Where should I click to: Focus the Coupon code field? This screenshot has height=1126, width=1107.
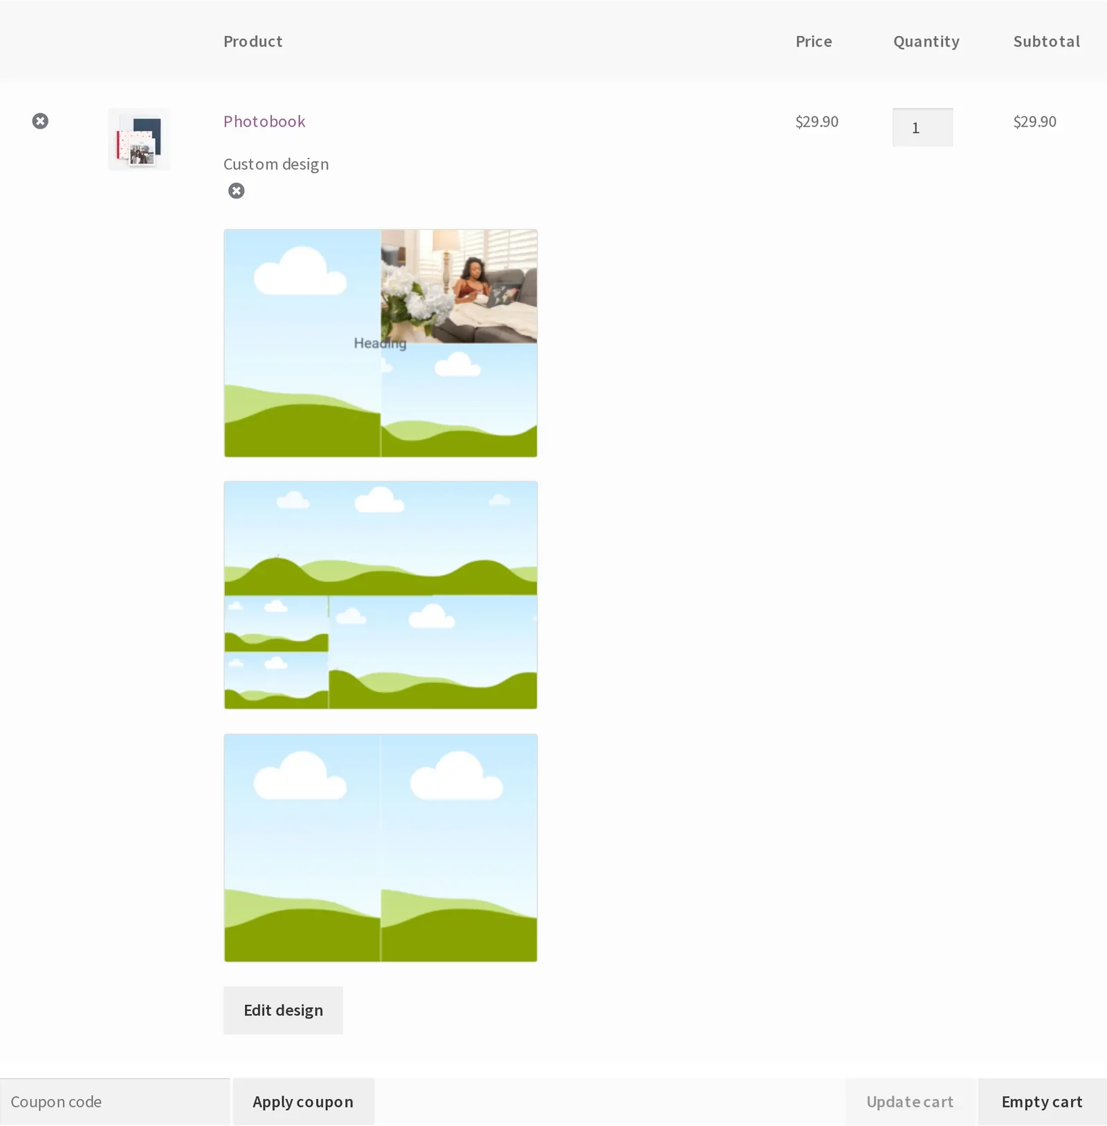pos(115,1102)
